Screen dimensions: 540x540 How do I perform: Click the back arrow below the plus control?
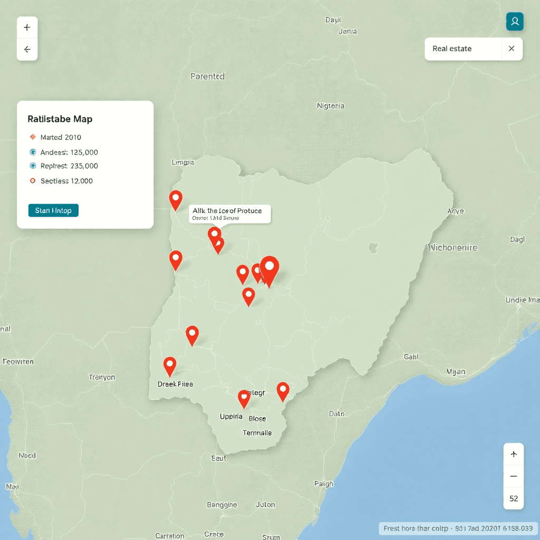[x=27, y=50]
